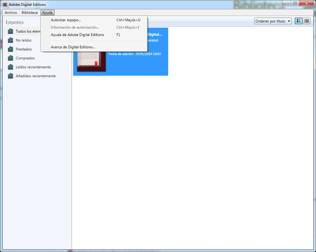Click the Comprados bookshelf icon
This screenshot has width=316, height=252.
point(11,58)
